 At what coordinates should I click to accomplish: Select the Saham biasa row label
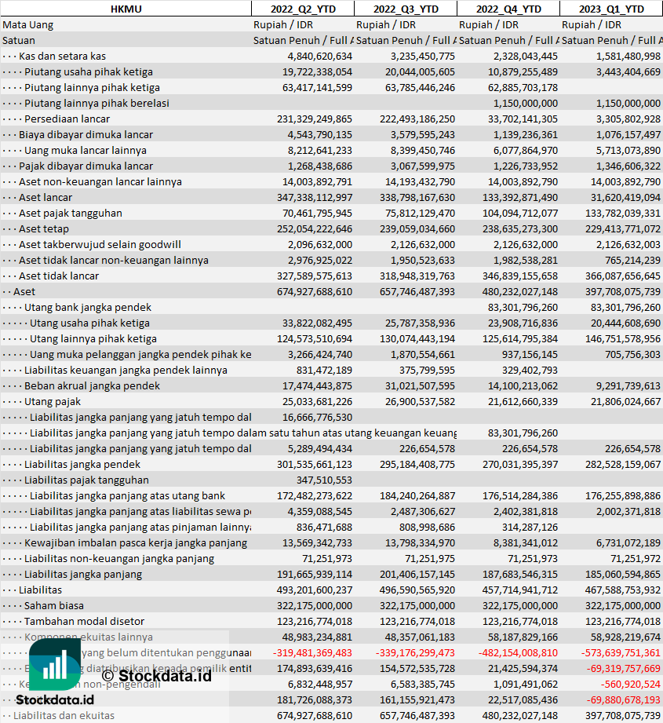tap(54, 605)
